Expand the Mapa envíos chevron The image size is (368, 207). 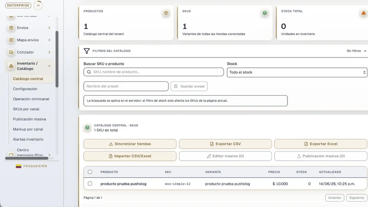click(x=49, y=40)
